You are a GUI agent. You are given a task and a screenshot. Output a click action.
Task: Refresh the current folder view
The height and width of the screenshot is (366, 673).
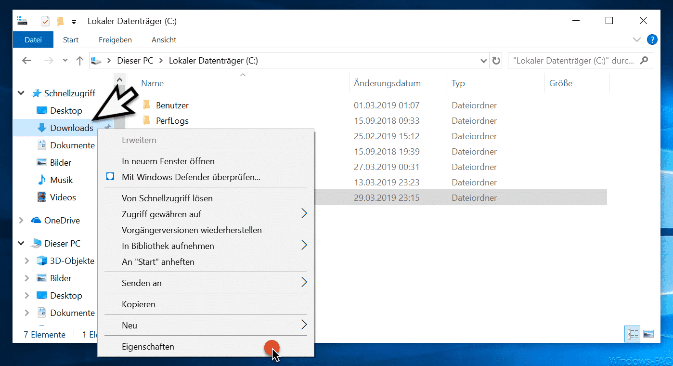[496, 61]
